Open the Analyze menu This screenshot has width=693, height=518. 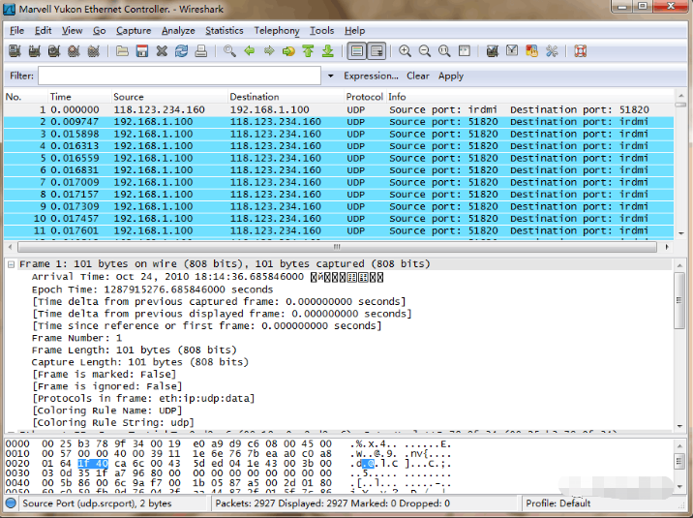pos(178,30)
